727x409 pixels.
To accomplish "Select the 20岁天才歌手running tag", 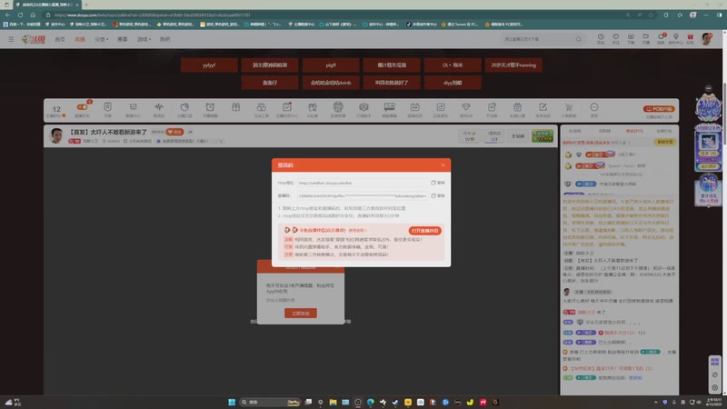I will click(513, 65).
